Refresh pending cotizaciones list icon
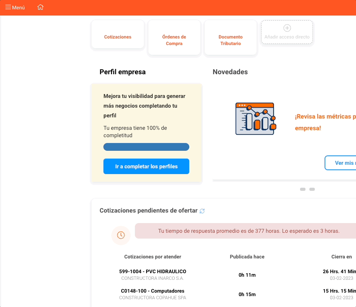The width and height of the screenshot is (356, 307). coord(202,211)
